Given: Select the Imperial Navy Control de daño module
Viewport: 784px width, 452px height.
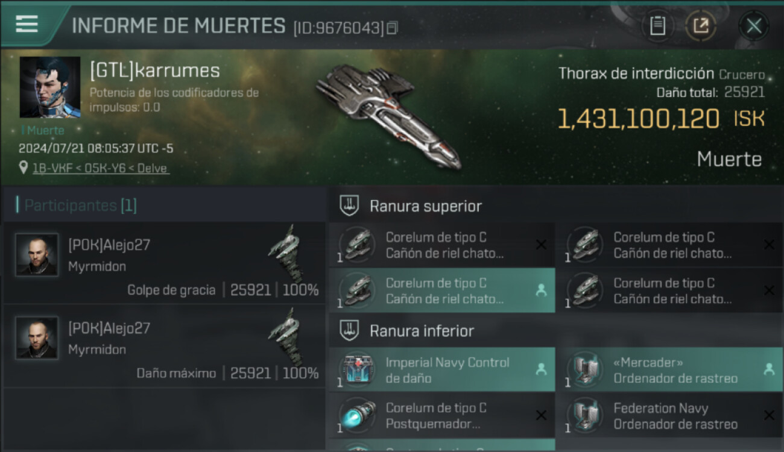Looking at the screenshot, I should click(x=442, y=370).
